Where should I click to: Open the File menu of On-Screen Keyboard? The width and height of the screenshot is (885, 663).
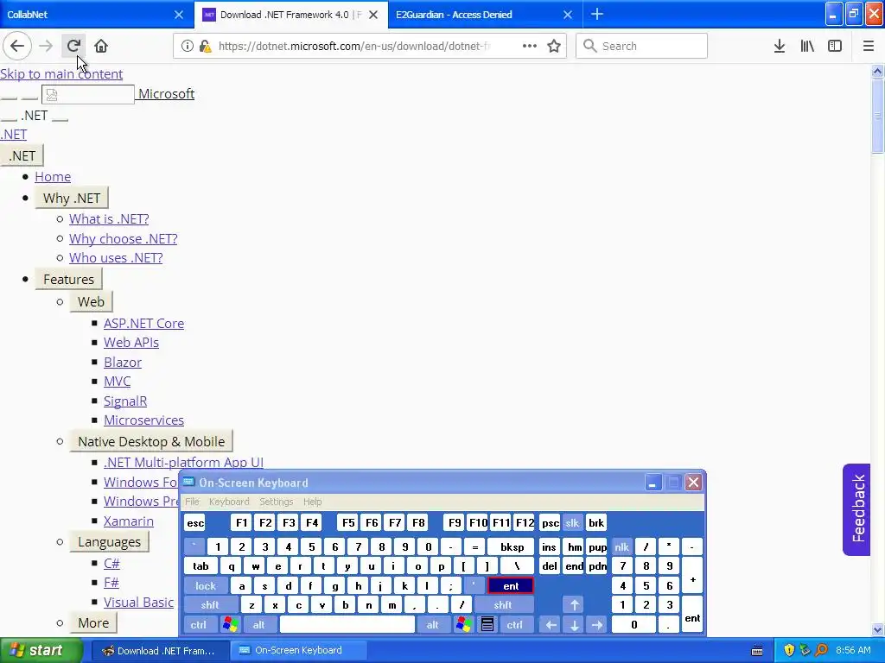point(192,502)
